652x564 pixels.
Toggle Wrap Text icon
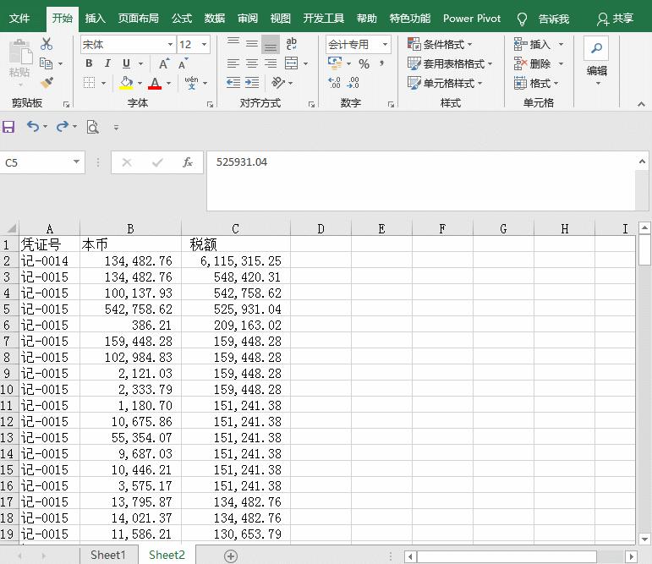[292, 43]
